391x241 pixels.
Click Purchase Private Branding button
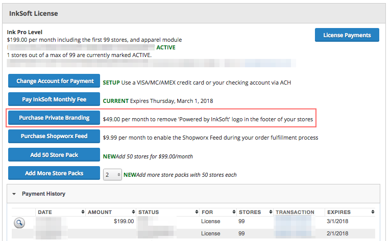(54, 118)
